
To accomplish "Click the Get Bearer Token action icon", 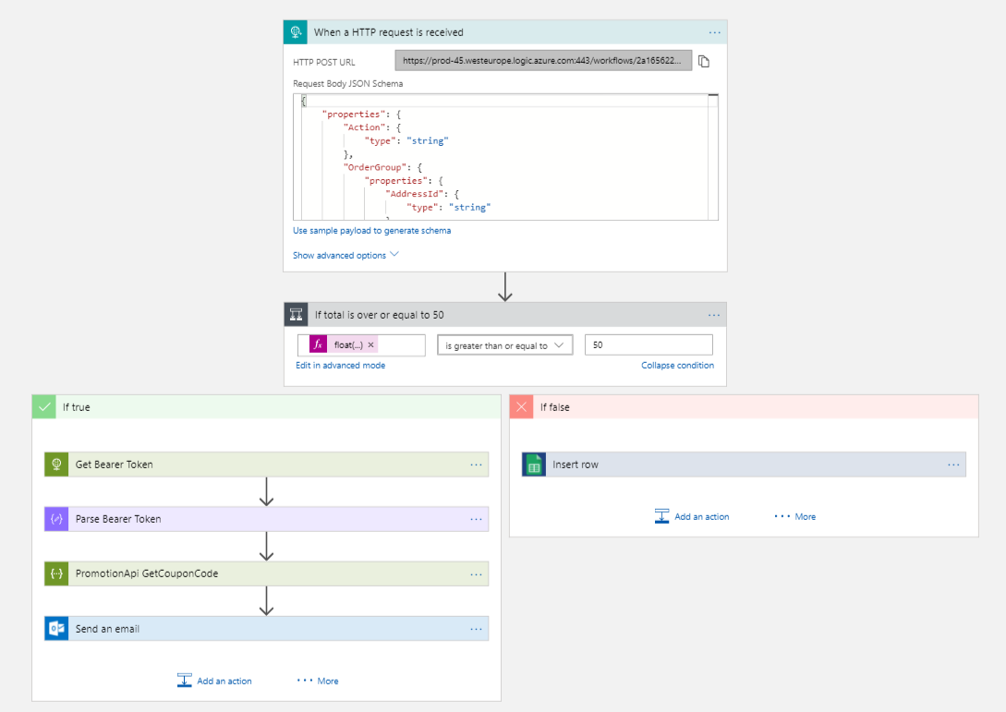I will coord(57,465).
